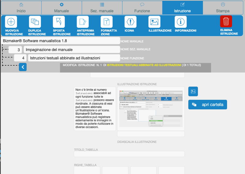Image resolution: width=245 pixels, height=174 pixels.
Task: Click the first RIGHE_TABELLA cell
Action: [x=87, y=170]
